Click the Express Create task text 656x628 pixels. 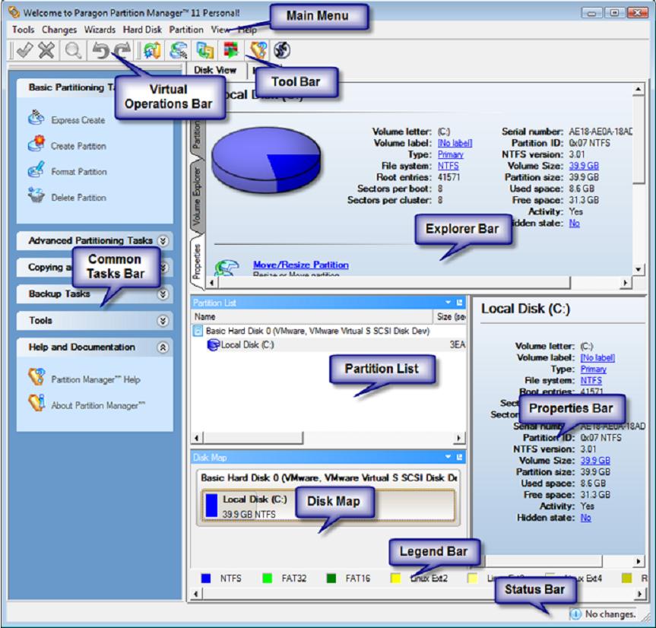78,120
